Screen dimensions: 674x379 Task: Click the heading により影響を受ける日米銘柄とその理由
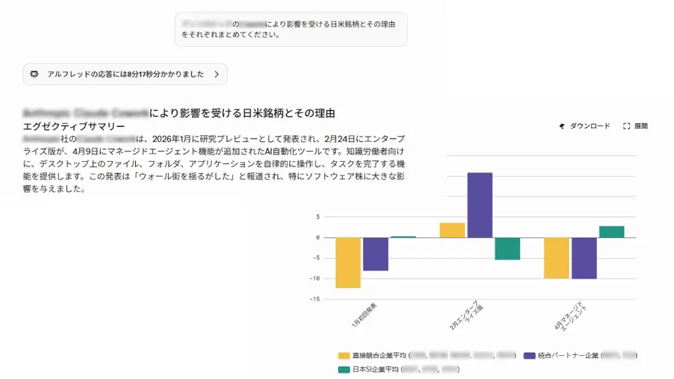click(x=242, y=113)
